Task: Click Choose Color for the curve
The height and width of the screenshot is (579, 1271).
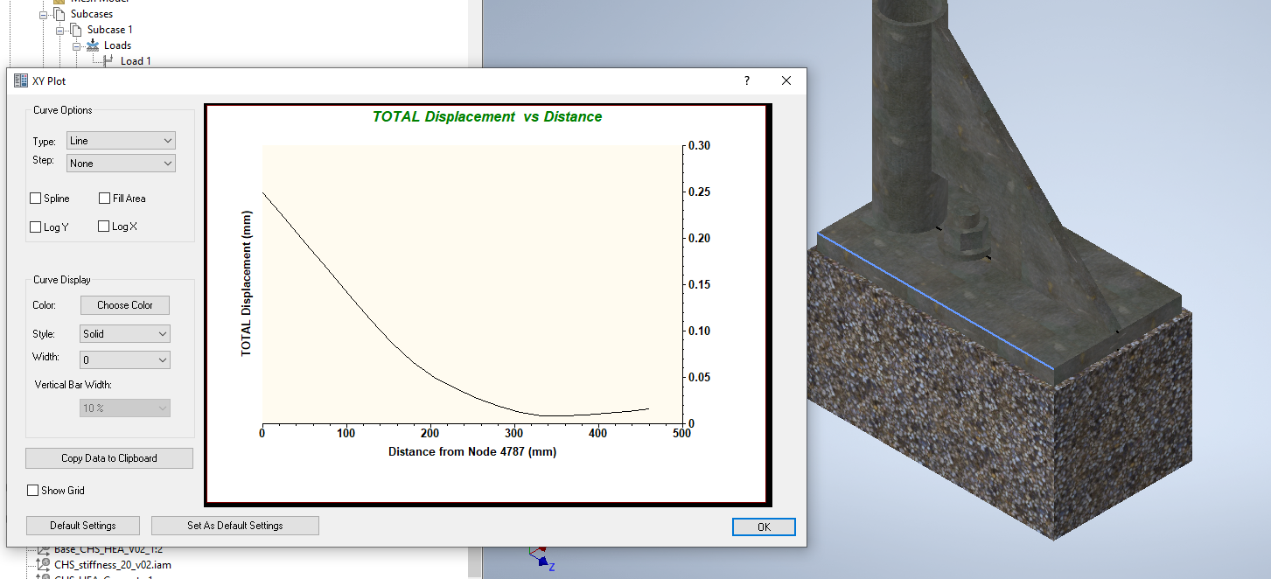Action: tap(125, 305)
